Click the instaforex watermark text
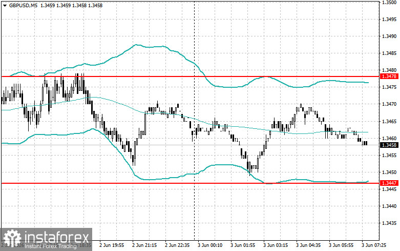 click(57, 237)
